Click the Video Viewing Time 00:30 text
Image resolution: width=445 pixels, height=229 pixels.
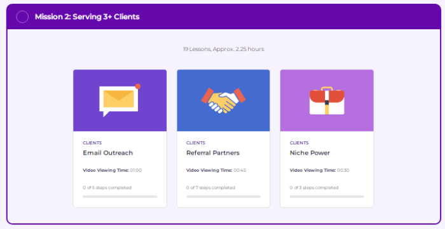tap(320, 170)
